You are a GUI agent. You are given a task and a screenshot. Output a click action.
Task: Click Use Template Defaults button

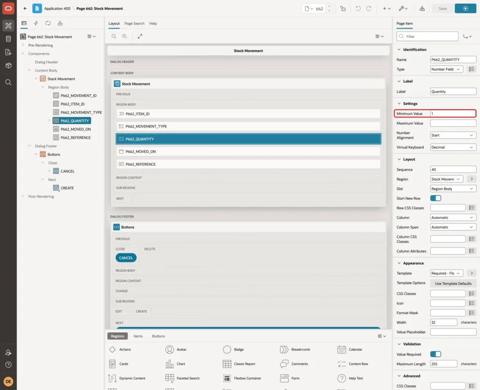click(x=453, y=284)
